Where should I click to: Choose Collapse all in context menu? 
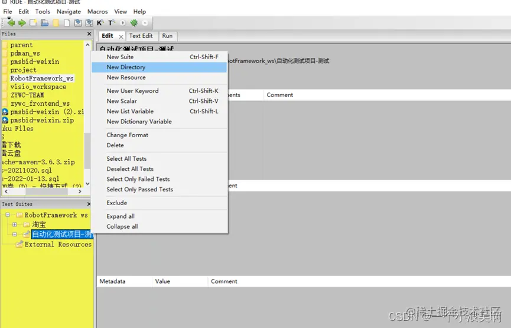pos(160,226)
